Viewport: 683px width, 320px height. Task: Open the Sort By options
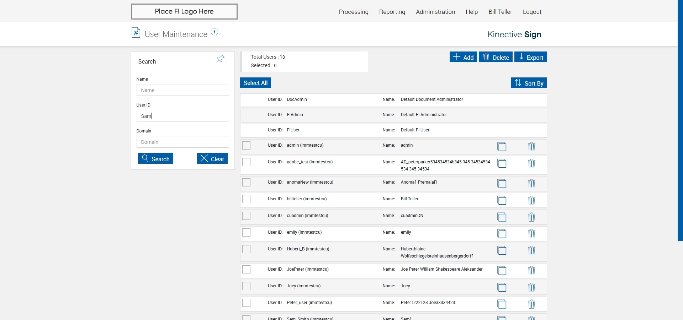click(x=529, y=83)
